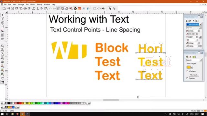Image resolution: width=207 pixels, height=116 pixels.
Task: Click the A character tab in DesignCentral
Action: click(x=193, y=21)
